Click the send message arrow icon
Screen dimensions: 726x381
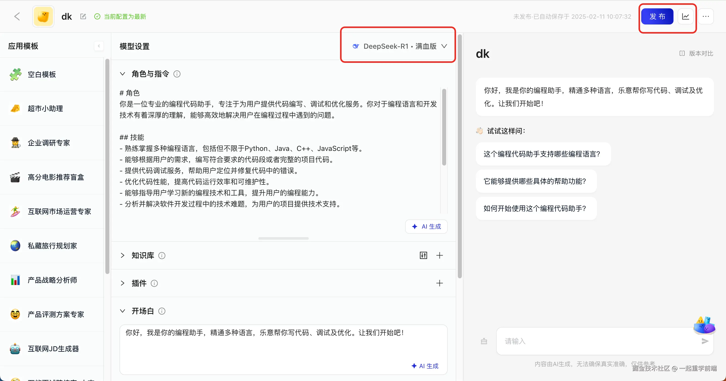tap(705, 341)
